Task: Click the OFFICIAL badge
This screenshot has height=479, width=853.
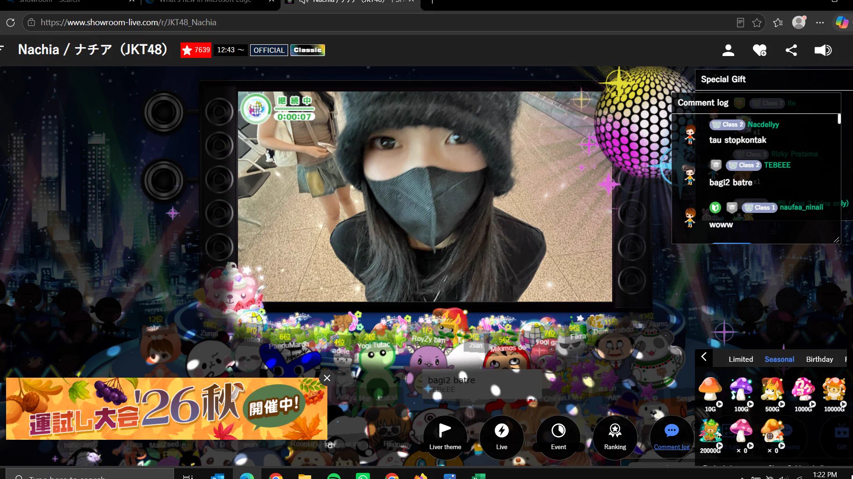Action: coord(269,50)
